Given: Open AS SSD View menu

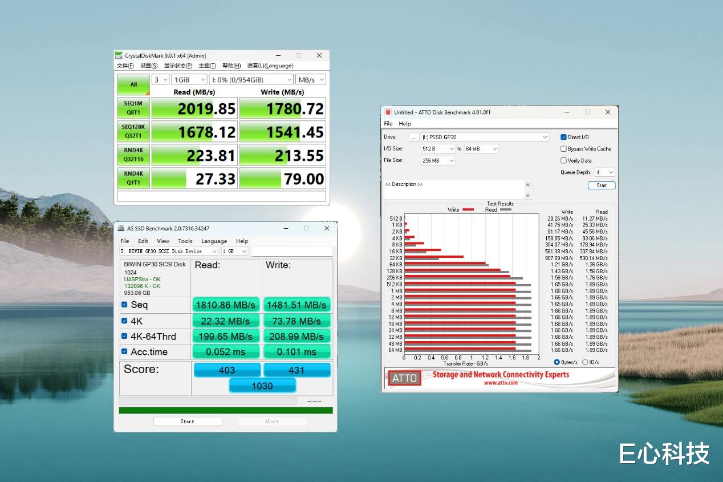Looking at the screenshot, I should pyautogui.click(x=163, y=241).
